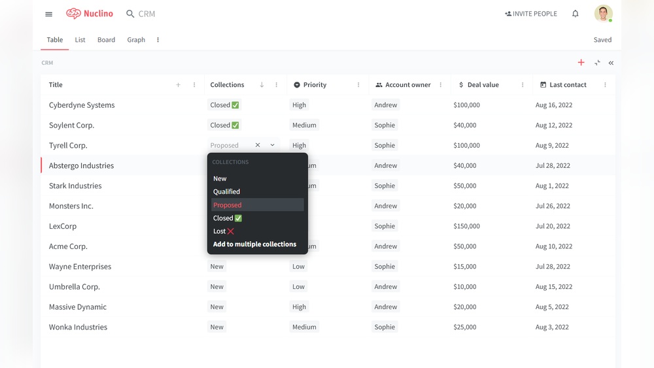The height and width of the screenshot is (368, 654).
Task: Click the Nuclino brain logo
Action: click(x=74, y=14)
